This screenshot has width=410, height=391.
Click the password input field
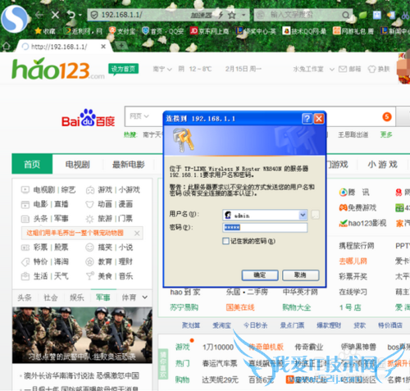265,227
